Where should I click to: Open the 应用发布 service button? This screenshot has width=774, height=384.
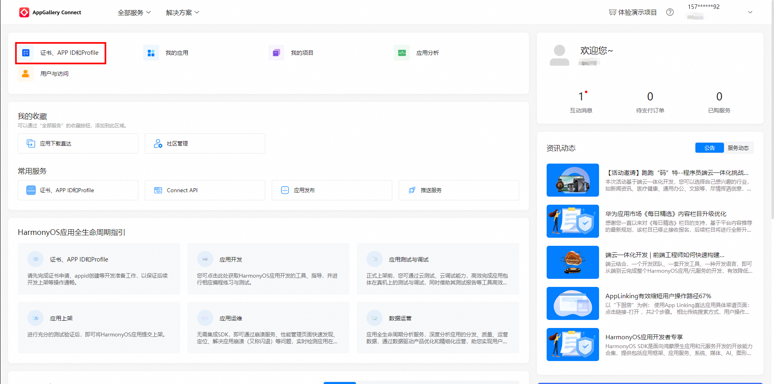[x=332, y=190]
